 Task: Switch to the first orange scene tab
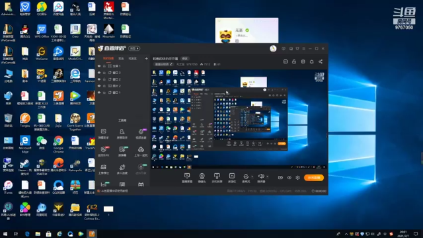108,59
